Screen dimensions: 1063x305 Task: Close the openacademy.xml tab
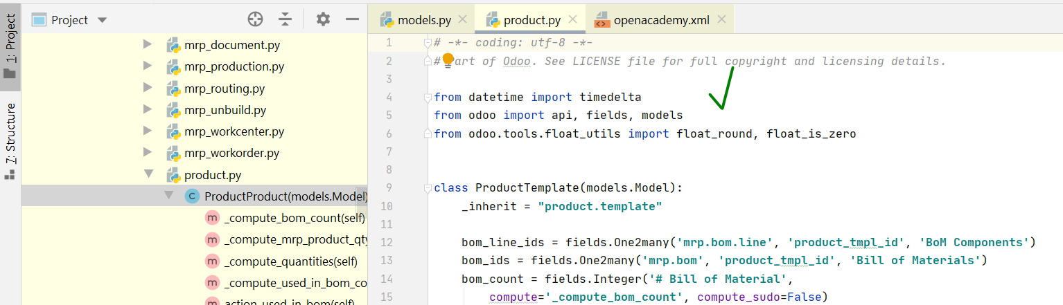click(722, 19)
